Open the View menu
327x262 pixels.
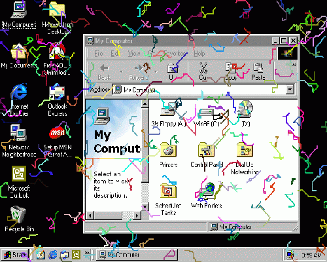pyautogui.click(x=134, y=53)
